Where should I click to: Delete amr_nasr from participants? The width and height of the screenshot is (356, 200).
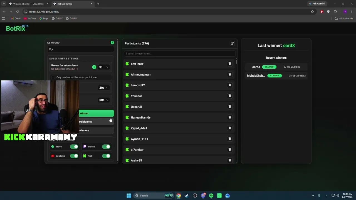[230, 64]
